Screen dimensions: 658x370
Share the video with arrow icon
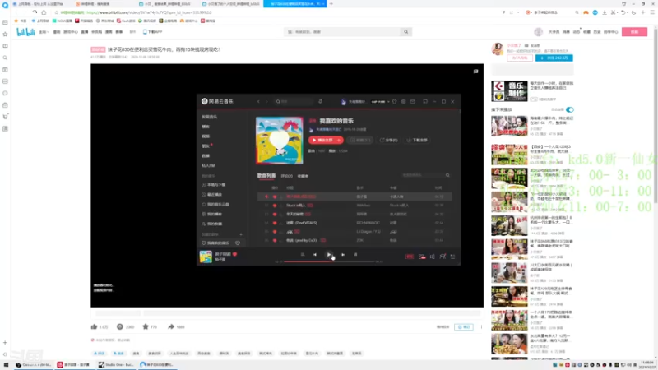click(171, 326)
